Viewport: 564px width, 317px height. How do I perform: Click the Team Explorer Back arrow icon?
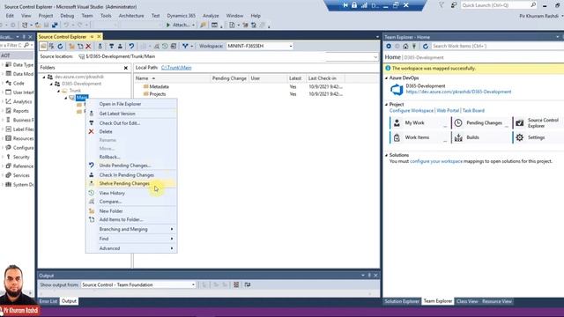click(389, 46)
